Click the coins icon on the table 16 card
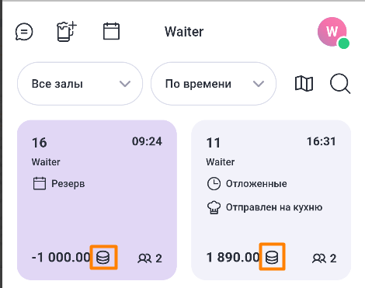The width and height of the screenshot is (365, 288). pyautogui.click(x=103, y=258)
